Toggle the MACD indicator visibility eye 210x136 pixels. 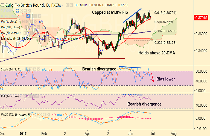tap(37, 115)
